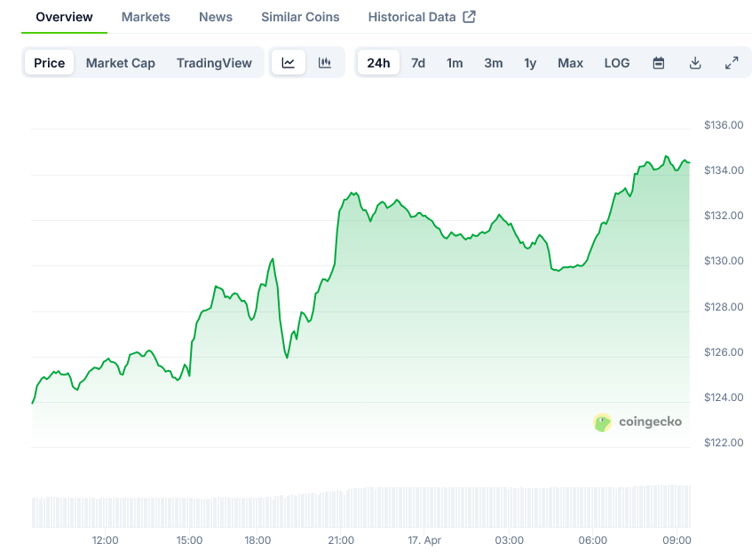Select the 1y time range

click(x=530, y=63)
